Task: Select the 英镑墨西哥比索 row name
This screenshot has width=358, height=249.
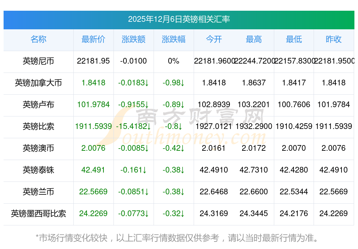Action: pyautogui.click(x=38, y=214)
